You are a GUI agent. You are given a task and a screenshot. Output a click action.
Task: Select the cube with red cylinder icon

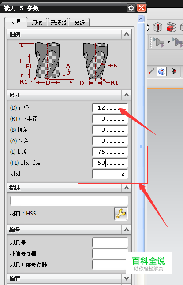(x=157, y=27)
